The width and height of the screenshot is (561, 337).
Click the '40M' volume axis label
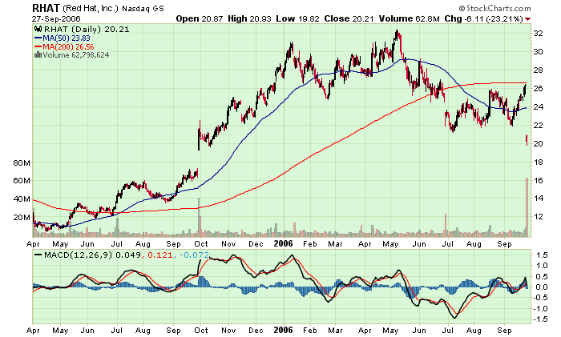click(22, 199)
